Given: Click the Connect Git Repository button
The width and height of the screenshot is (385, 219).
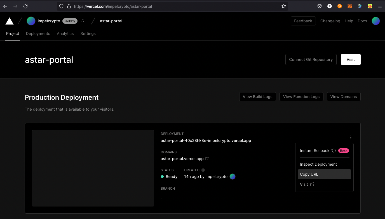Looking at the screenshot, I should coord(311,59).
